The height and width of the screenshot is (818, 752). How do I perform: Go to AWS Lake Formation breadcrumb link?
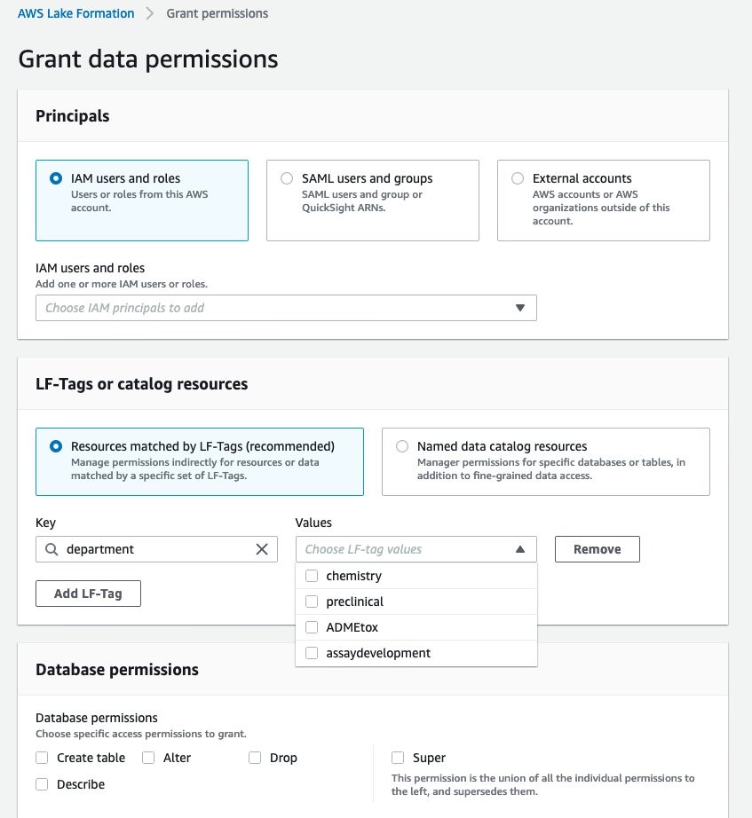coord(76,13)
